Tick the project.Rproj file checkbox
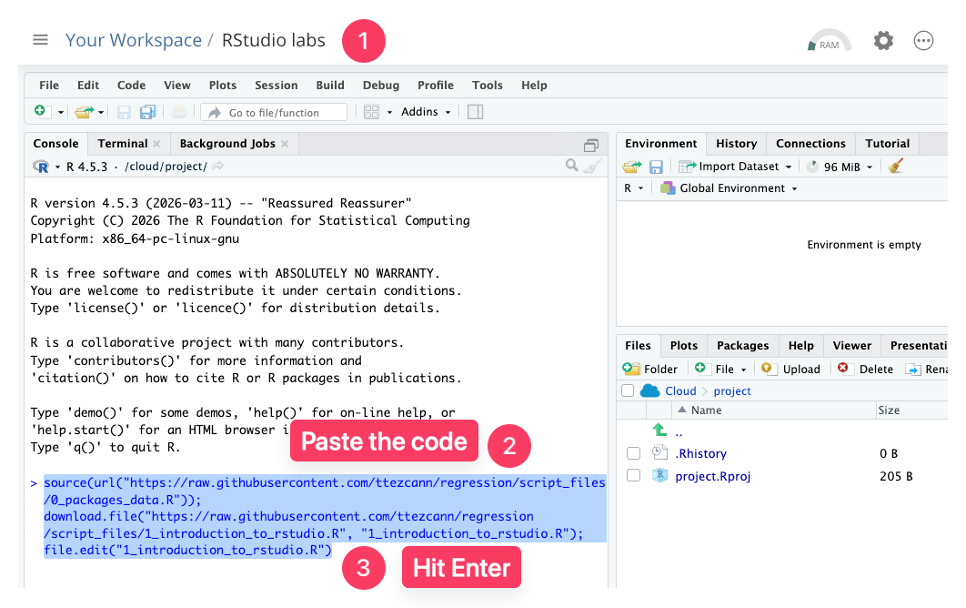 click(x=633, y=475)
